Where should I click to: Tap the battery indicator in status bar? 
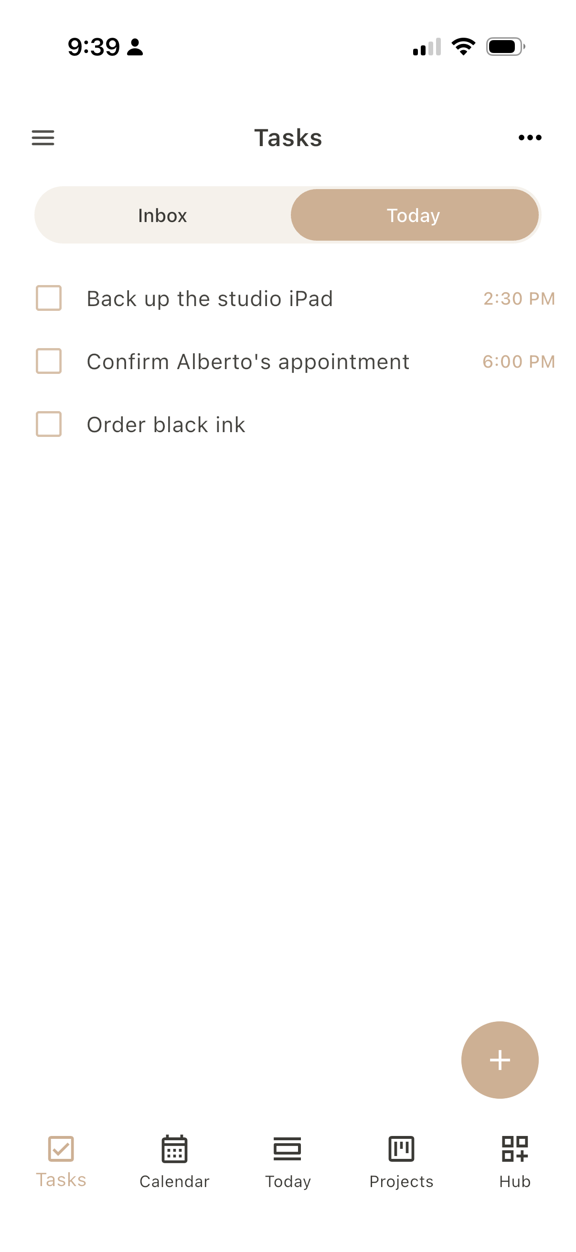(505, 47)
